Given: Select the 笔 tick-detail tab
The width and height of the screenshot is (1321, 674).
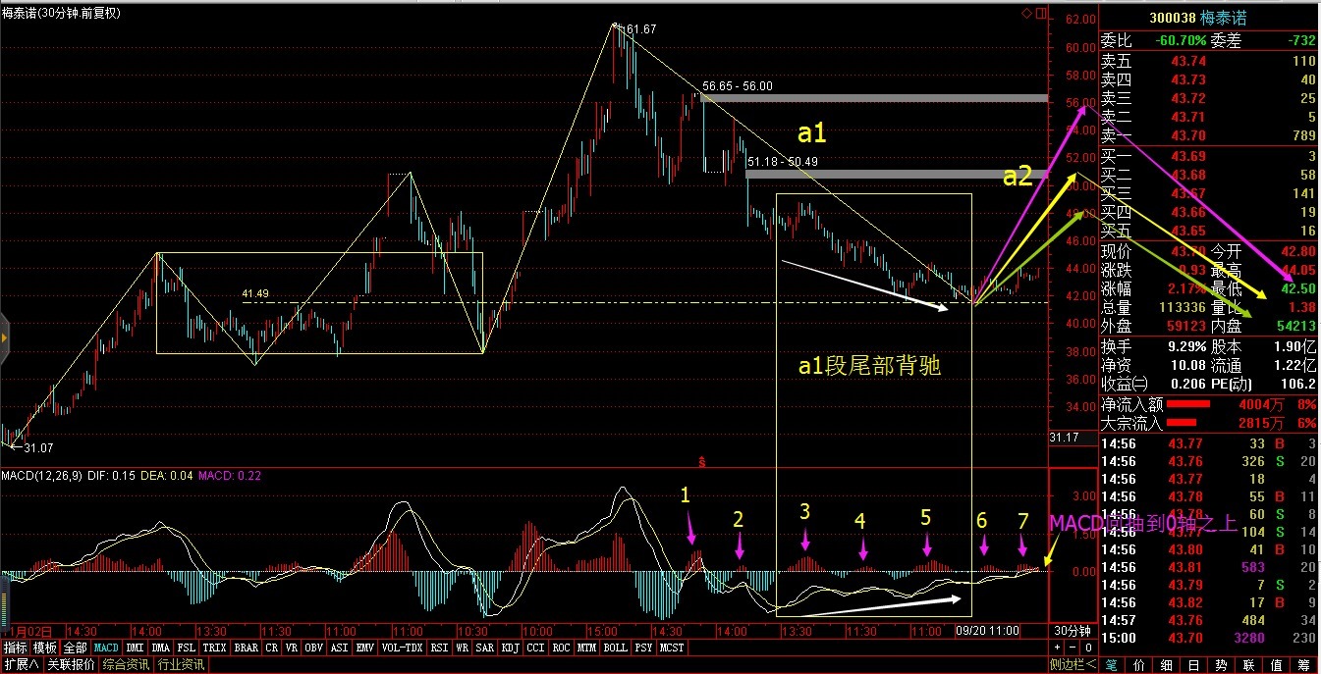Looking at the screenshot, I should click(x=1111, y=664).
